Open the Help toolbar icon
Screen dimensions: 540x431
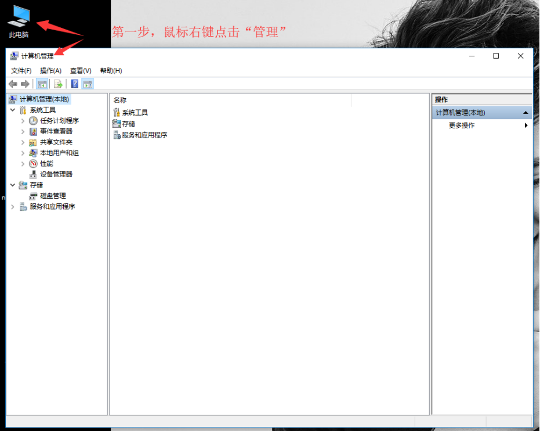[75, 84]
